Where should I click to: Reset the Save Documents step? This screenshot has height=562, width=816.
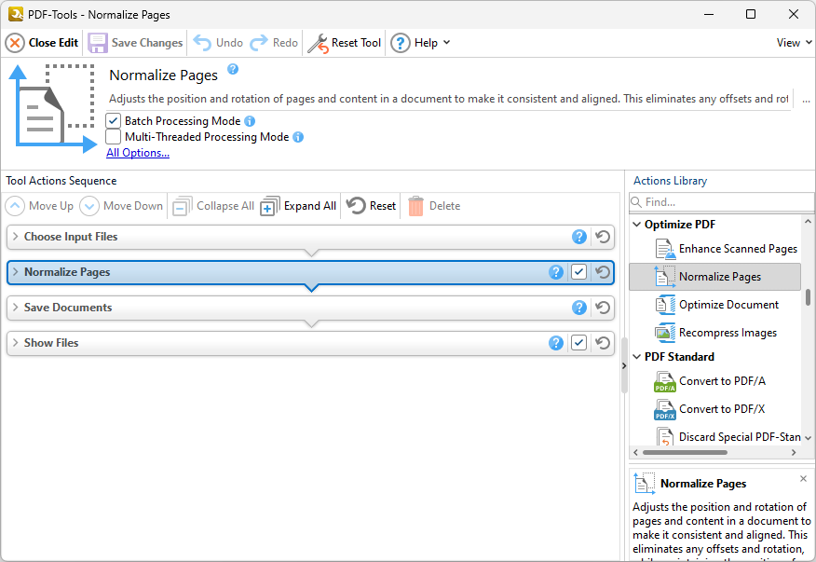point(603,308)
